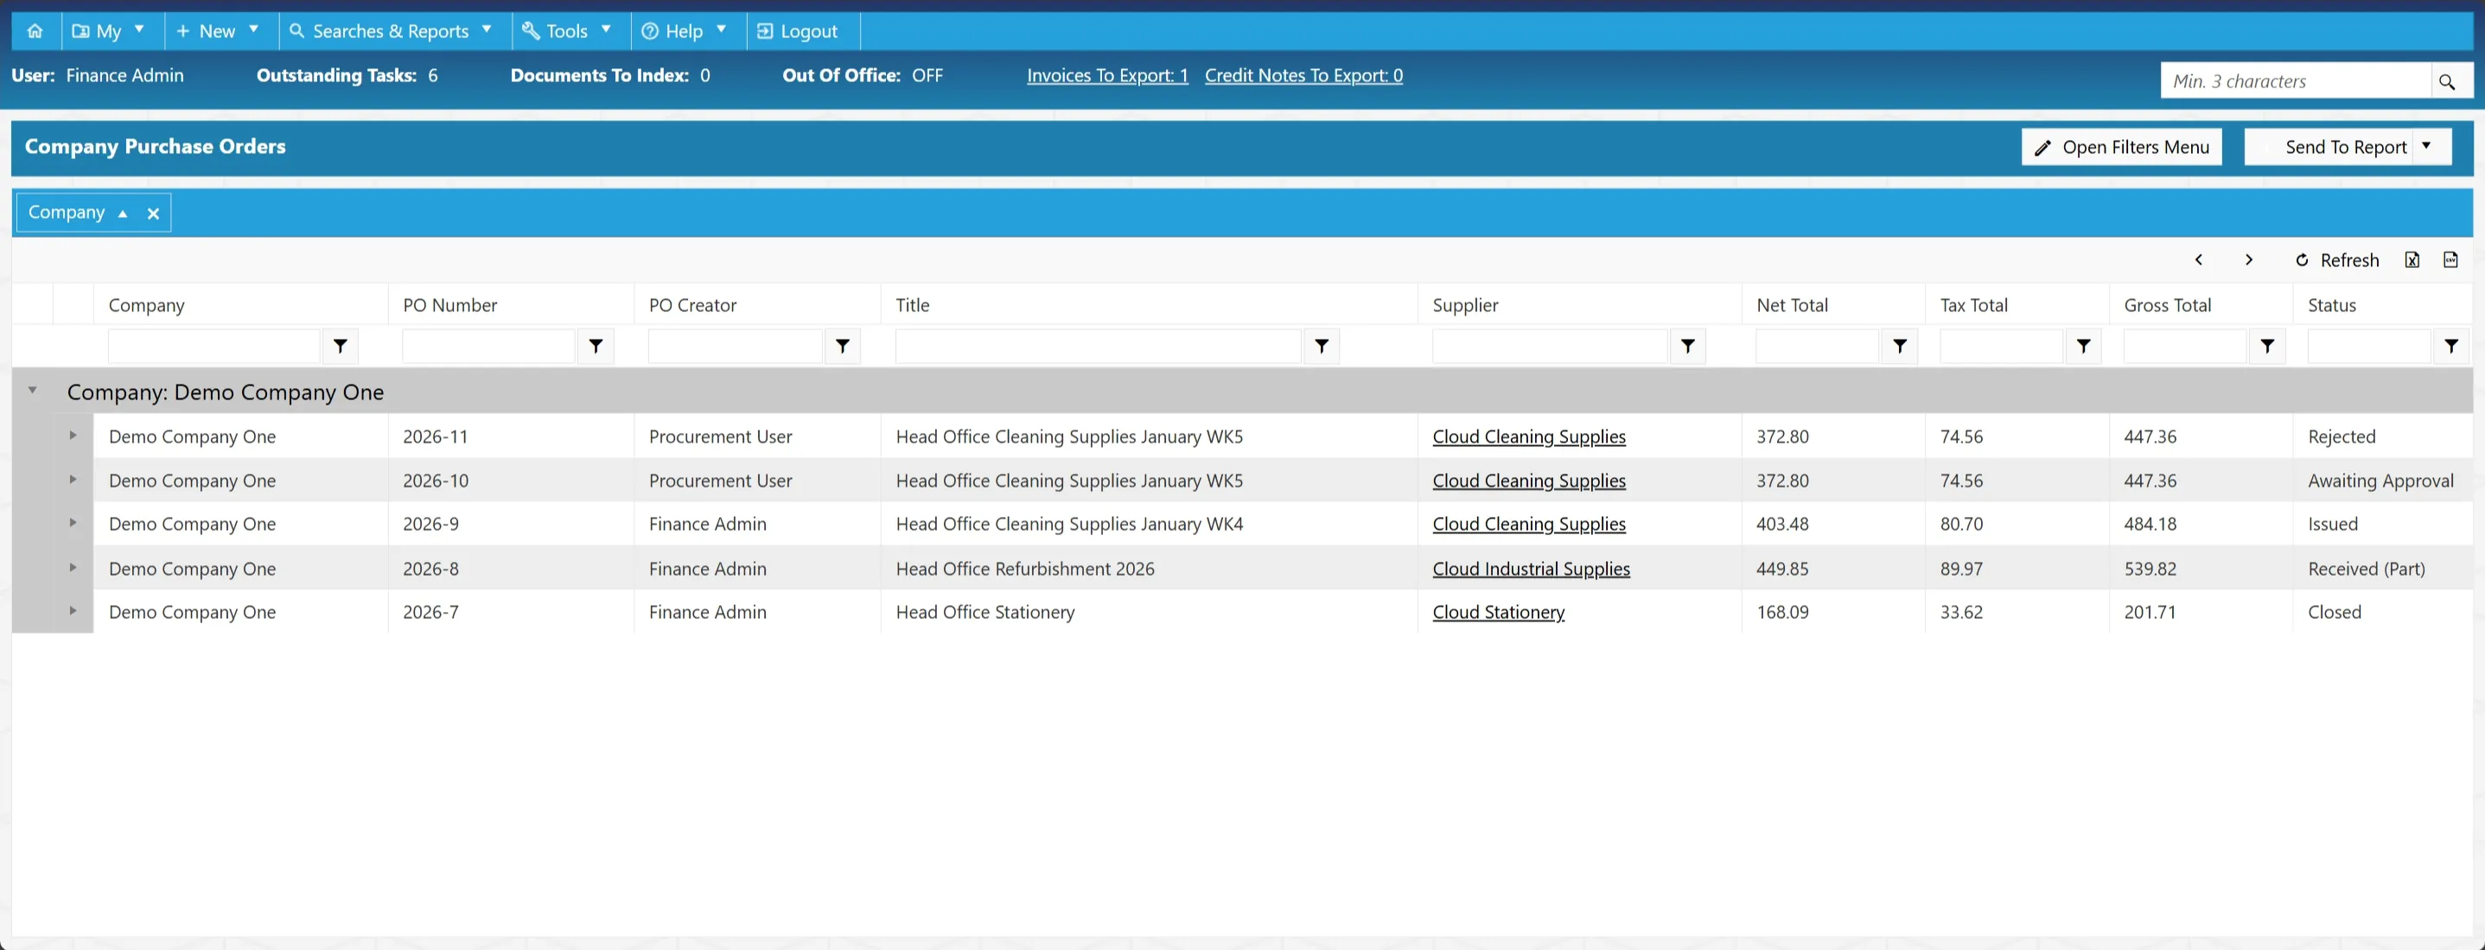
Task: Export grid to Excel icon
Action: click(x=2412, y=259)
